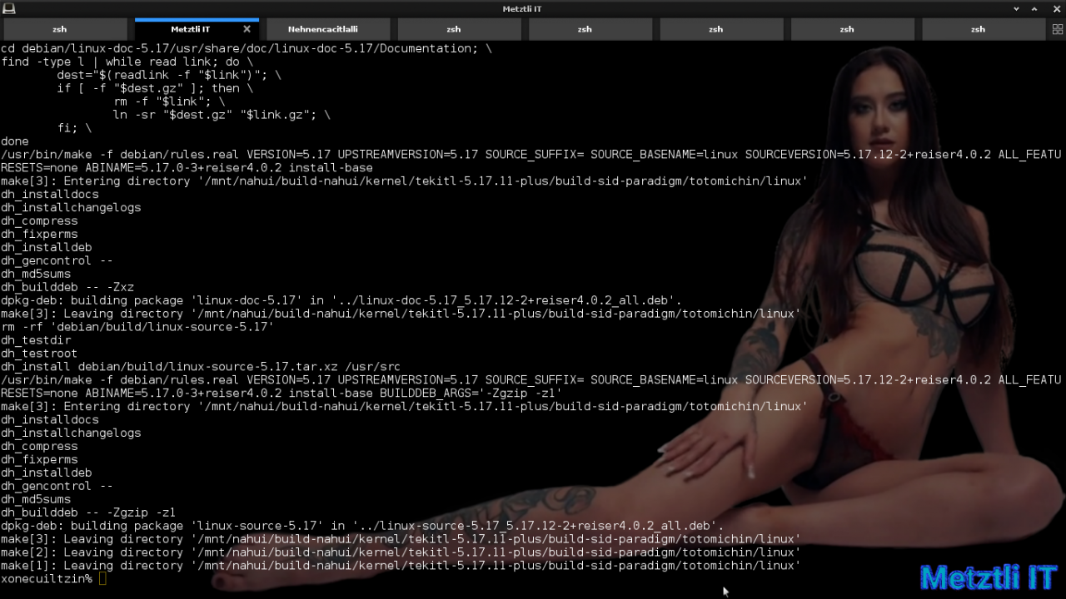Click the 'done' line in terminal output

pyautogui.click(x=15, y=141)
